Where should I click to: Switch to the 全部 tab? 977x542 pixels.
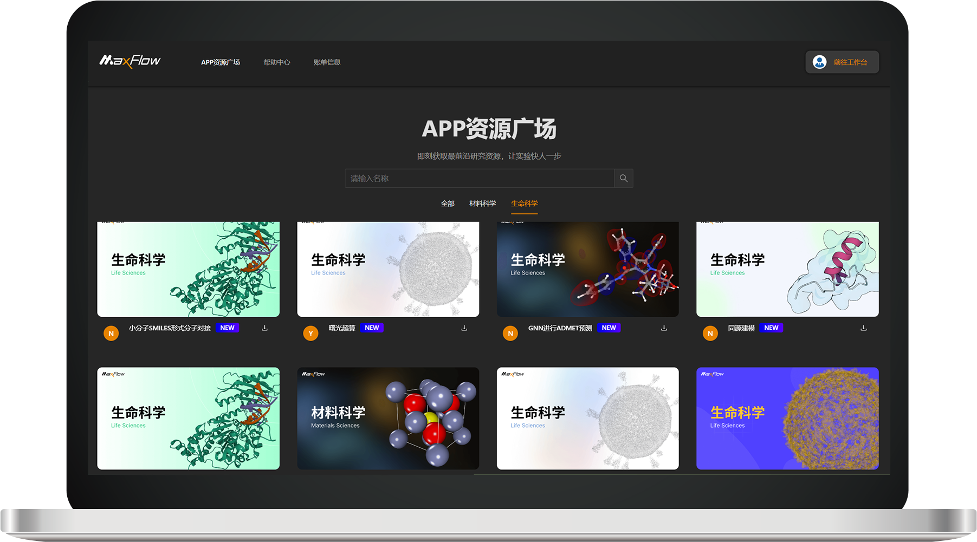click(x=448, y=203)
